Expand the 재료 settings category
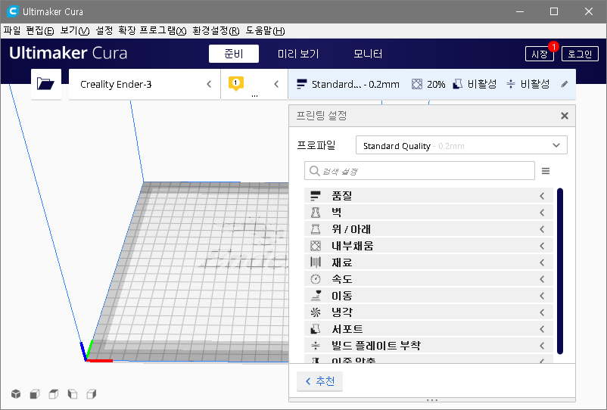This screenshot has height=410, width=607. [x=428, y=262]
